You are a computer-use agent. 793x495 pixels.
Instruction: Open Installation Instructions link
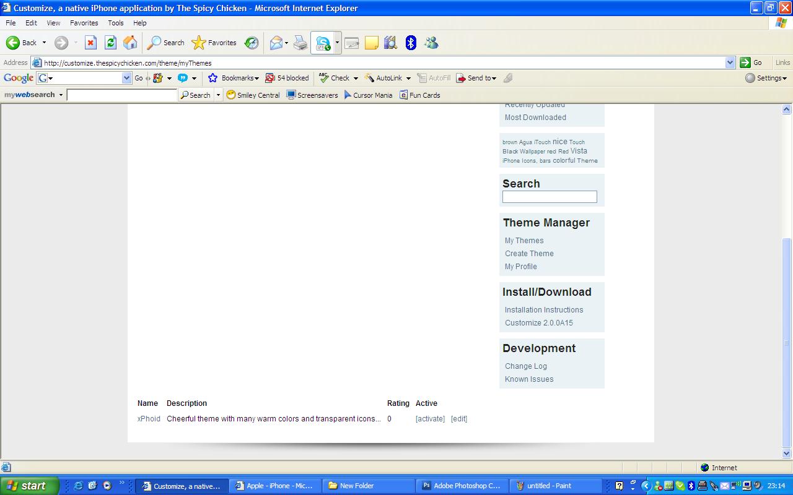(544, 310)
